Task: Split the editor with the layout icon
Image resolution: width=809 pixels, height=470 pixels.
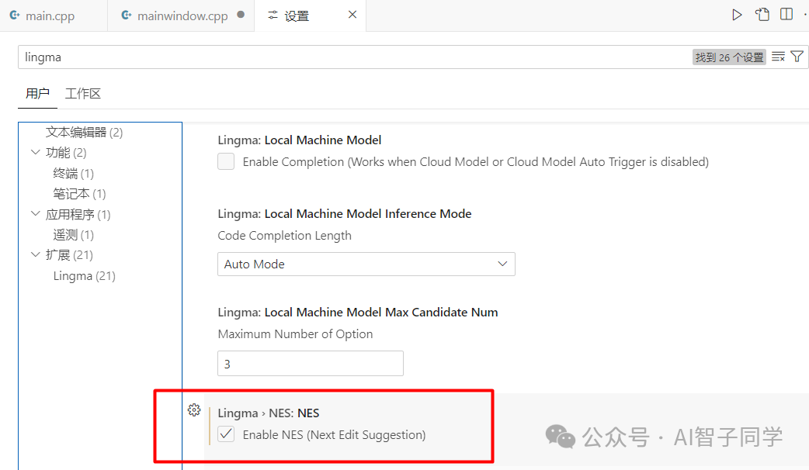Action: [x=786, y=15]
